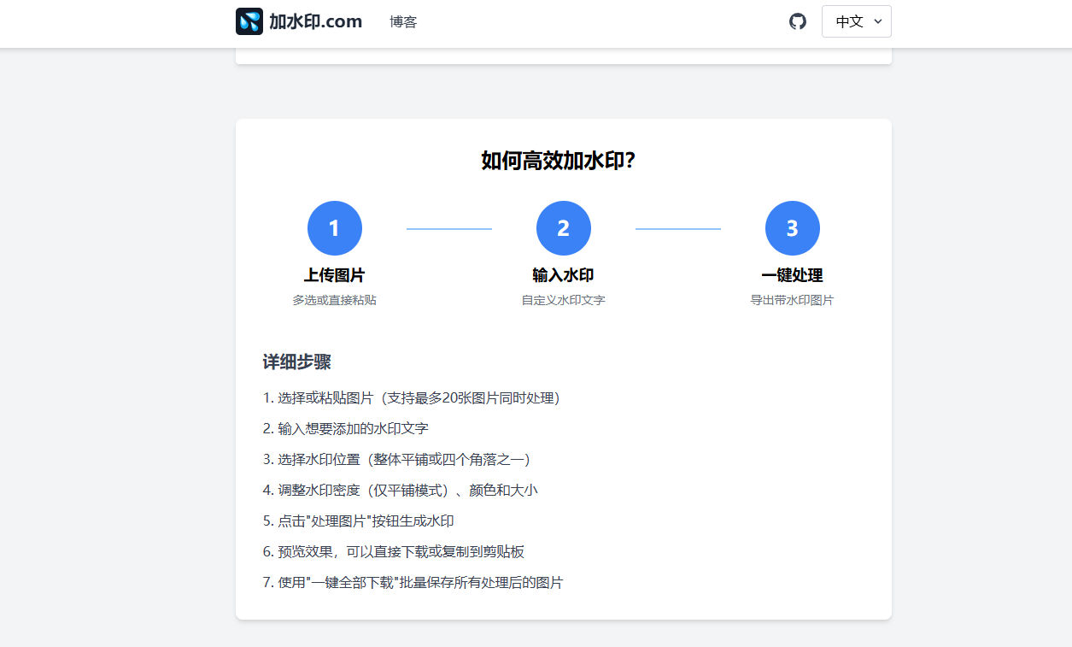Click the 输入水印 step label
This screenshot has height=647, width=1072.
[564, 275]
